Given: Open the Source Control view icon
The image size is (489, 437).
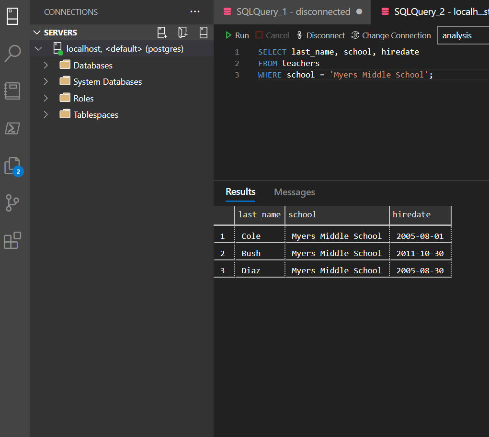Looking at the screenshot, I should pyautogui.click(x=12, y=203).
